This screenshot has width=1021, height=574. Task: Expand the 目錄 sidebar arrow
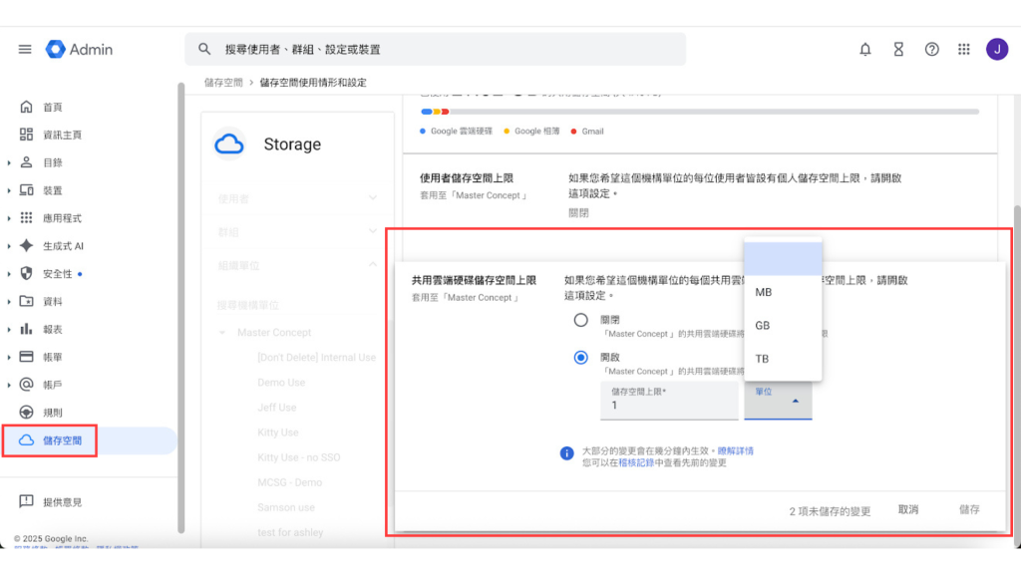[8, 162]
